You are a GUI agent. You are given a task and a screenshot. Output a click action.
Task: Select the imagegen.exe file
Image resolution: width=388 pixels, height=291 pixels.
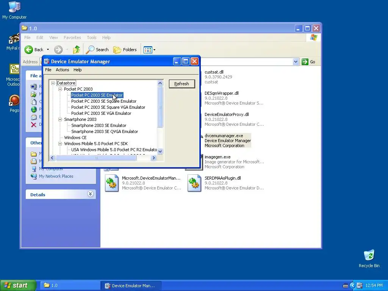click(x=217, y=157)
